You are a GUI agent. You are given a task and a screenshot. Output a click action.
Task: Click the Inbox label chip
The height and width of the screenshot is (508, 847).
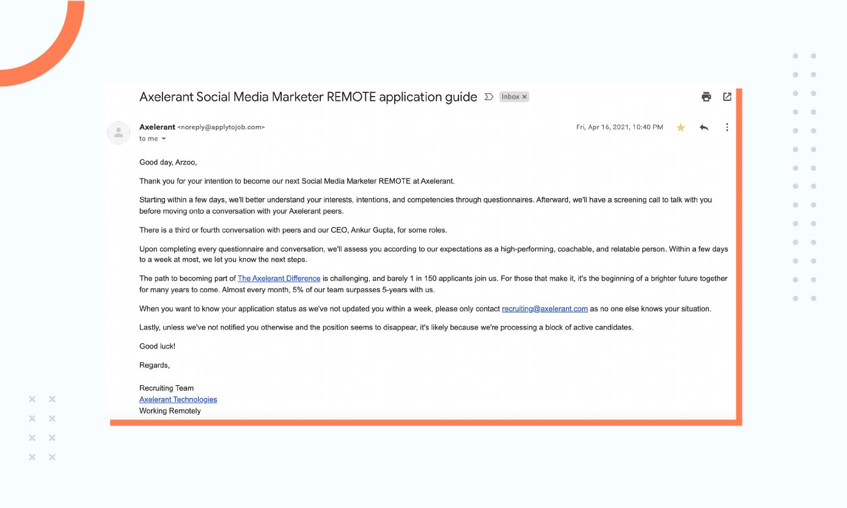514,97
